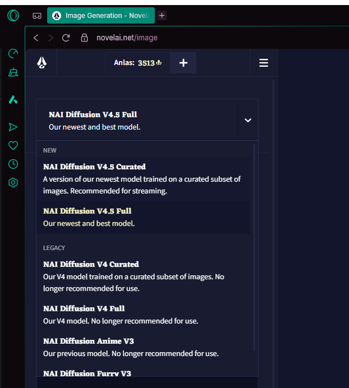Open browsing history clock icon
Screen dimensions: 349x388
(x=13, y=164)
